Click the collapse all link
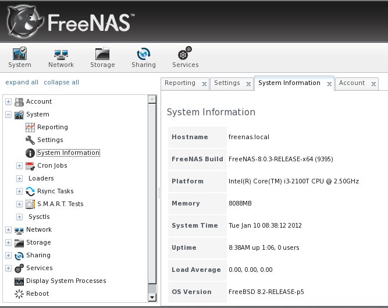Viewport: 388px width, 308px height. [x=61, y=82]
